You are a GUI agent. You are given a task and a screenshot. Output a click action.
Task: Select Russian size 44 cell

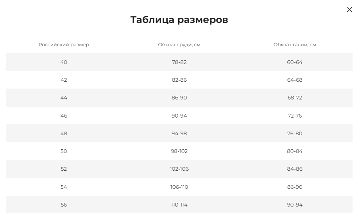(64, 98)
